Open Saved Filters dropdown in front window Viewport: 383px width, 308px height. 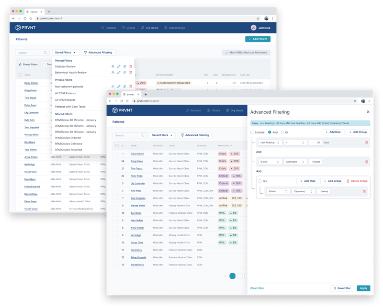coord(162,135)
